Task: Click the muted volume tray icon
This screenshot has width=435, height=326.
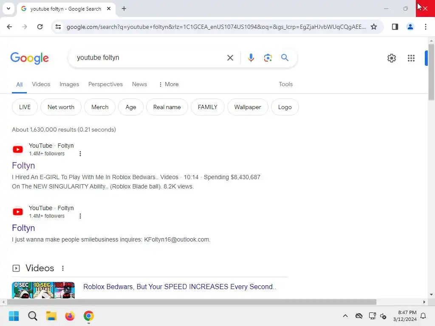Action: 383,316
